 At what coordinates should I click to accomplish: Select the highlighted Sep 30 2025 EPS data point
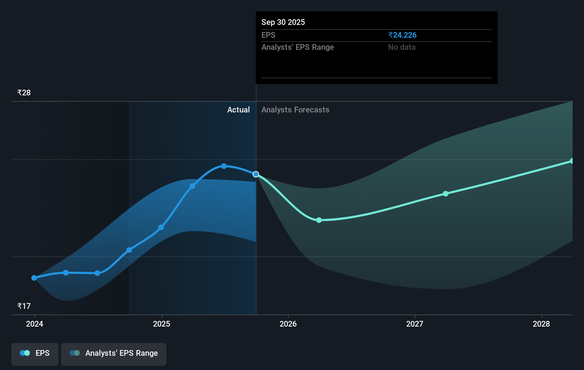(256, 174)
